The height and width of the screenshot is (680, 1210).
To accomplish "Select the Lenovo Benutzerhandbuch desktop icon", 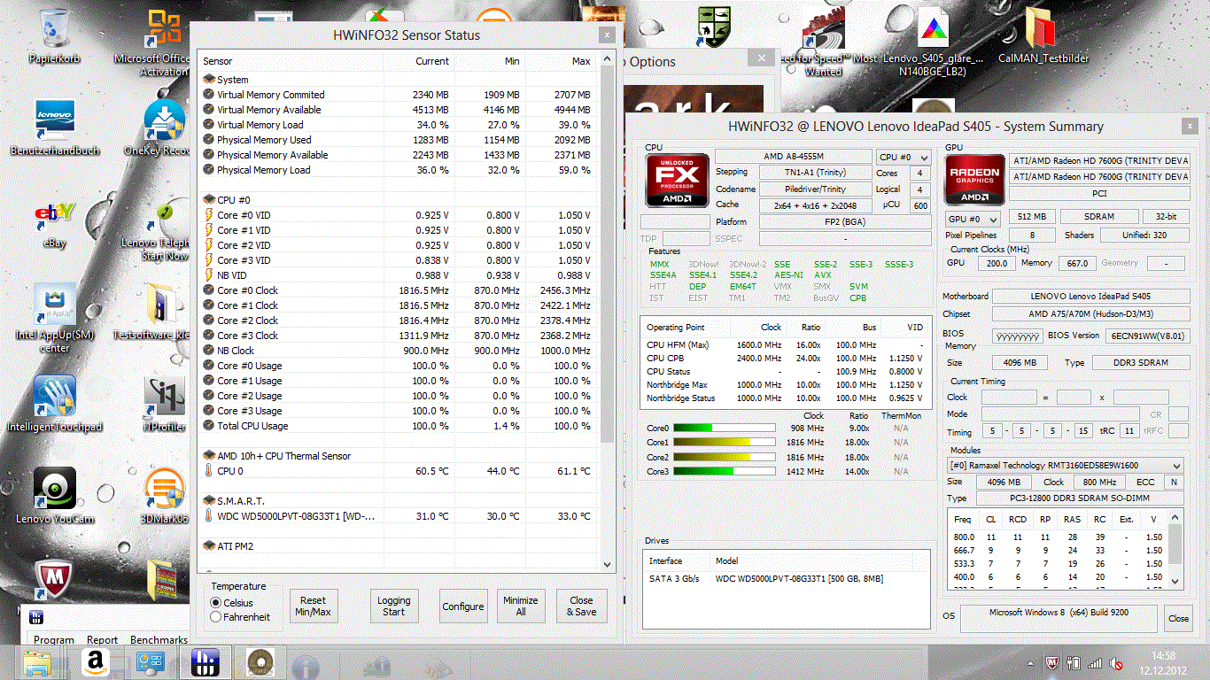I will coord(54,127).
